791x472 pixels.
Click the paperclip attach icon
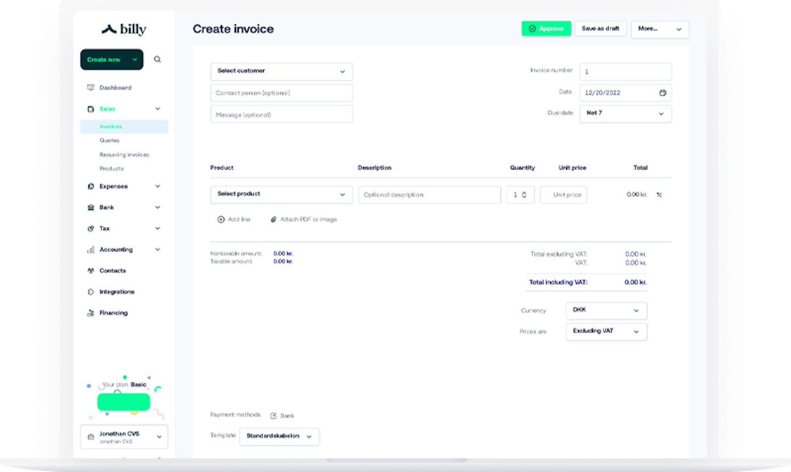click(x=273, y=220)
